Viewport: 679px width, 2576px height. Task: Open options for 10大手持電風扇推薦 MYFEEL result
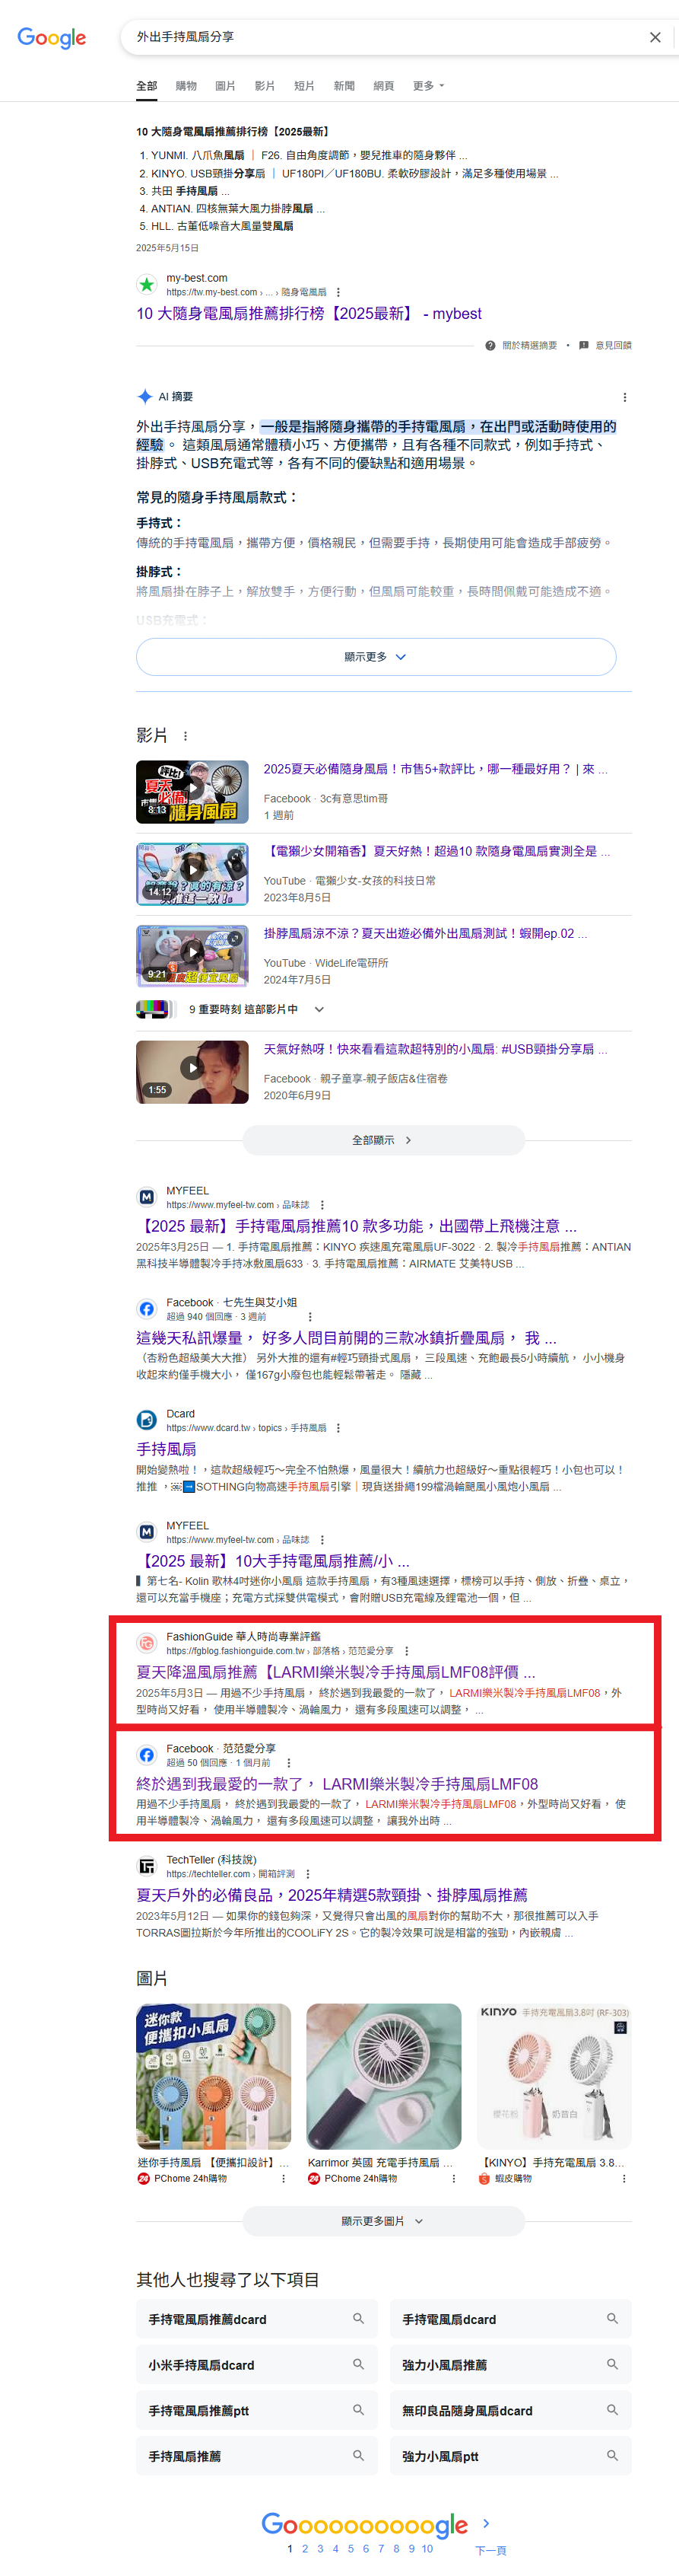coord(322,1540)
